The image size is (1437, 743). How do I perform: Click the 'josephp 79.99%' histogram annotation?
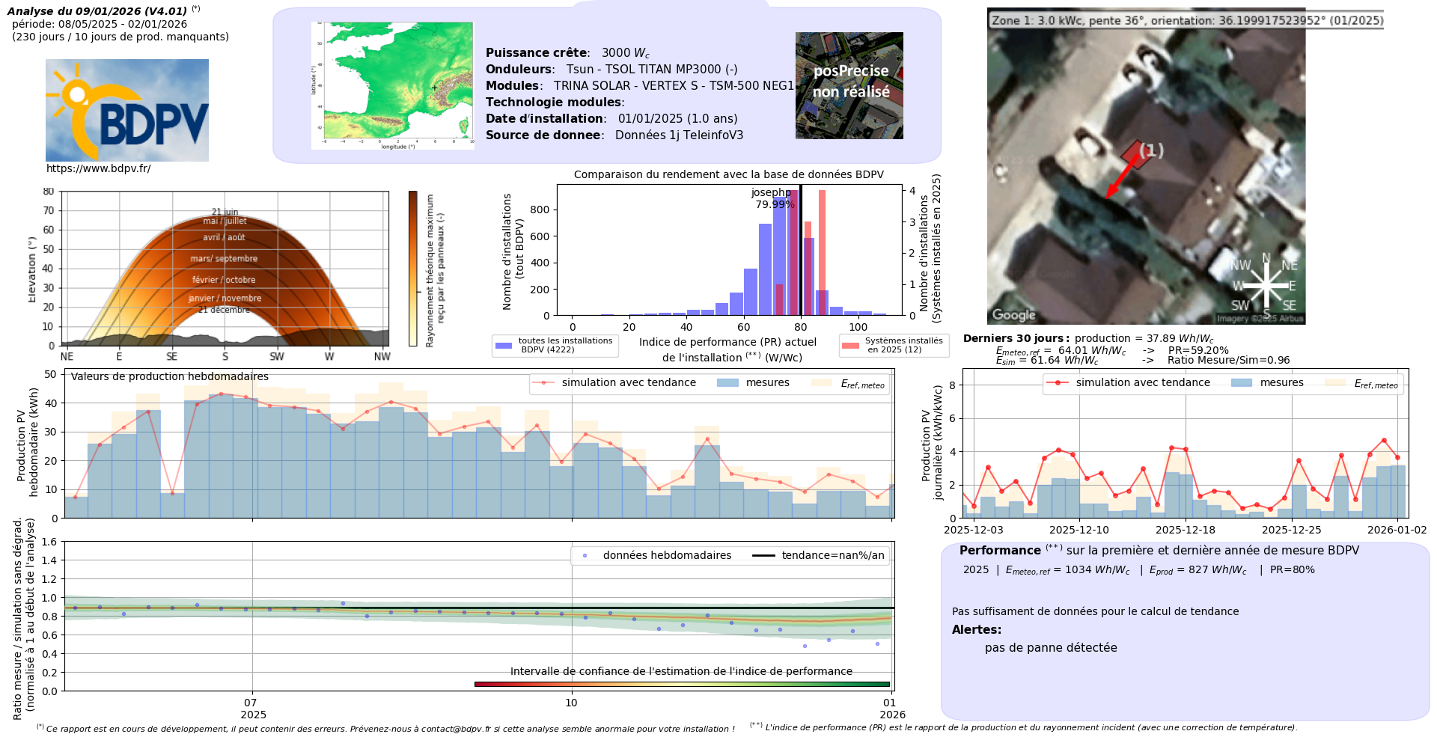coord(772,198)
